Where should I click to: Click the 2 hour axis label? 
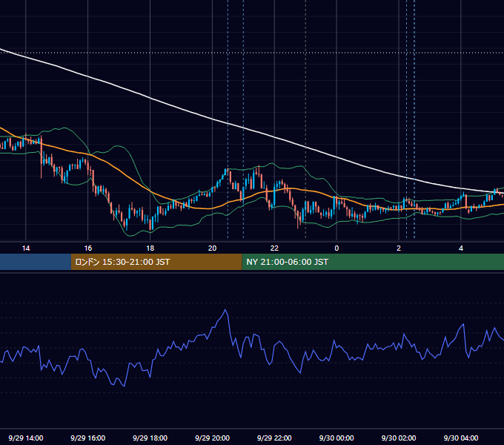point(399,248)
